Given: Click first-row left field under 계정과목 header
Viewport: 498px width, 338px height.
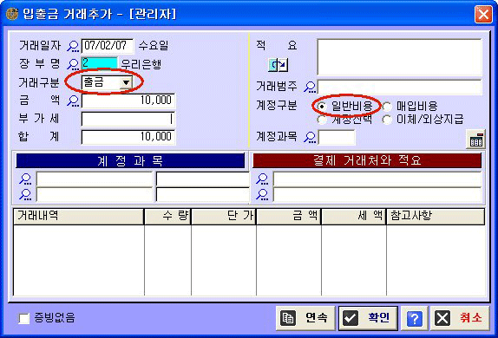Looking at the screenshot, I should click(95, 179).
